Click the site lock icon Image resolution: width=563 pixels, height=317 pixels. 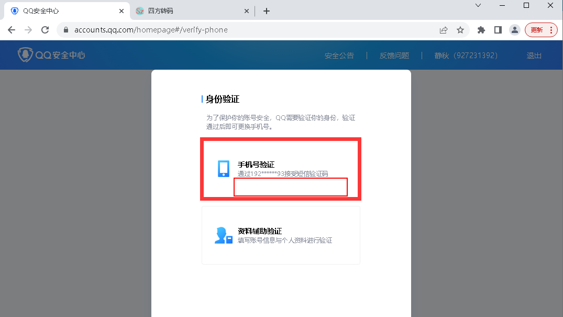[x=66, y=30]
